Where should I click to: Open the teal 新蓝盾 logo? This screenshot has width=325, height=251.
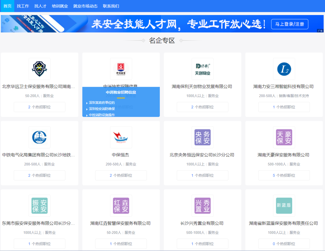click(x=284, y=206)
